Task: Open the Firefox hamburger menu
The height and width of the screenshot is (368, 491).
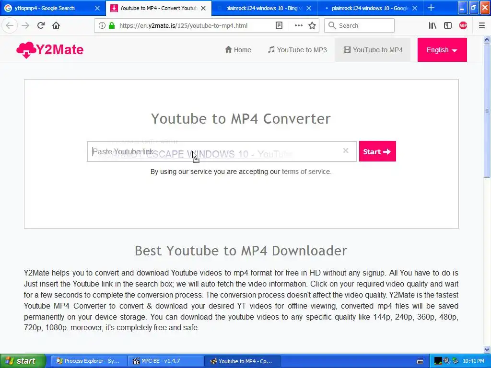Action: 481,25
